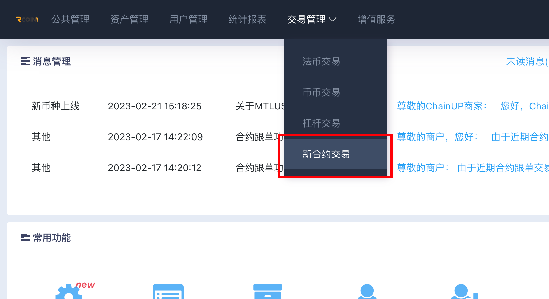Open the gear shortcut marked new

69,291
